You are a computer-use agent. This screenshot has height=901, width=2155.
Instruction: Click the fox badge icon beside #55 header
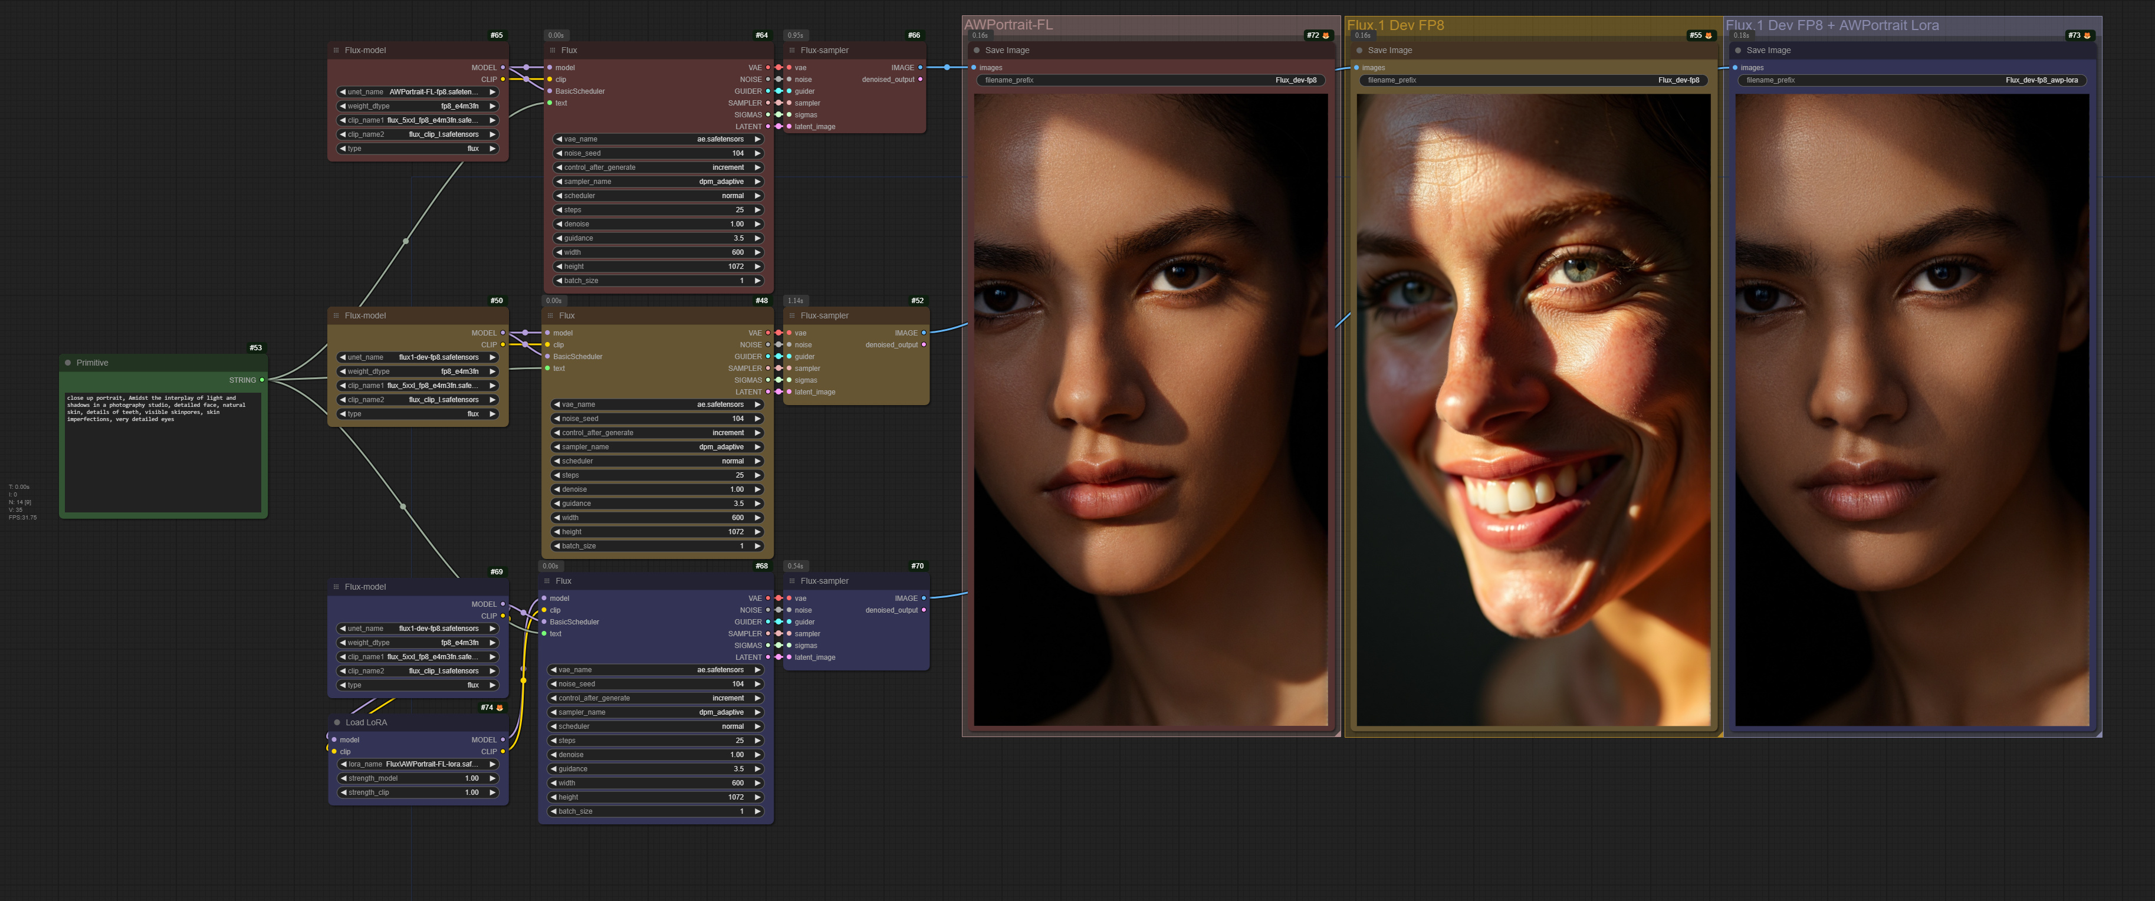[x=1709, y=35]
